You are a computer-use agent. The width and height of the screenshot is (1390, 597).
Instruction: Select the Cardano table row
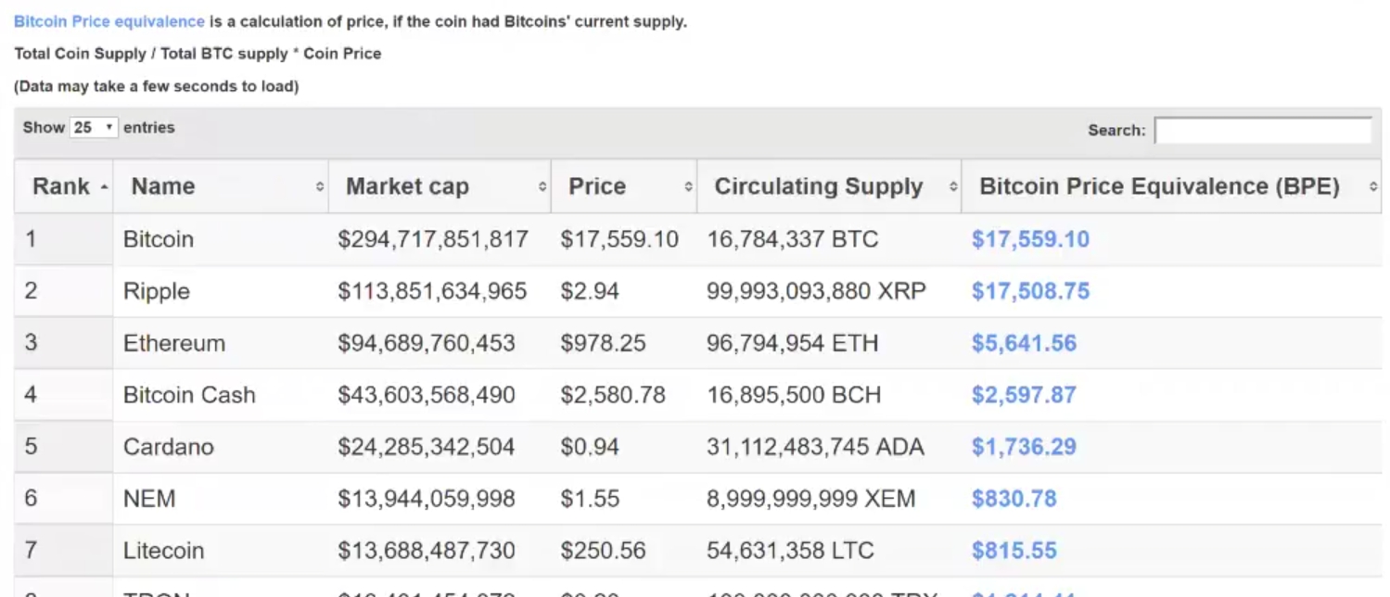click(464, 446)
